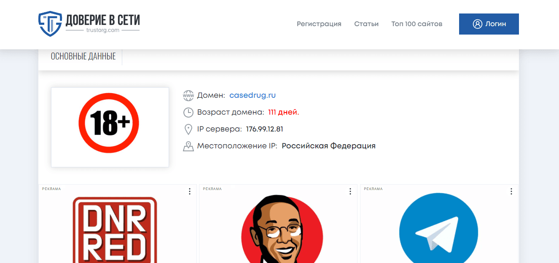Viewport: 559px width, 263px height.
Task: Open the casedrug.ru domain link
Action: (253, 95)
